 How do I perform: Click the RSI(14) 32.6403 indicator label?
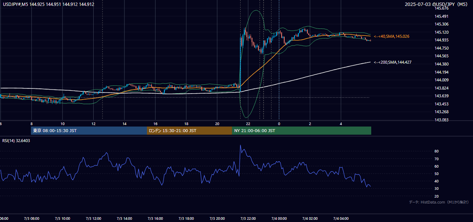[x=16, y=141]
